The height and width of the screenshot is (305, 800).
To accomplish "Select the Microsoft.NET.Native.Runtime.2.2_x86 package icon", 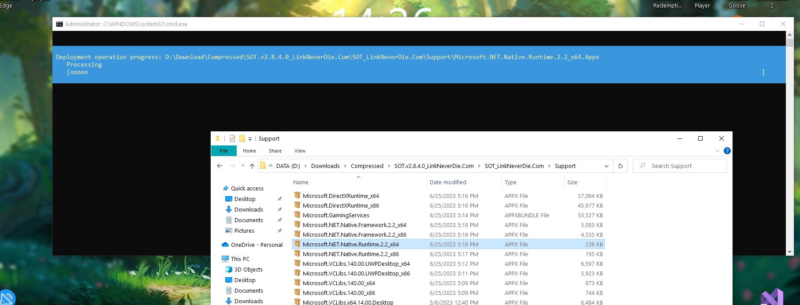I will coord(298,253).
